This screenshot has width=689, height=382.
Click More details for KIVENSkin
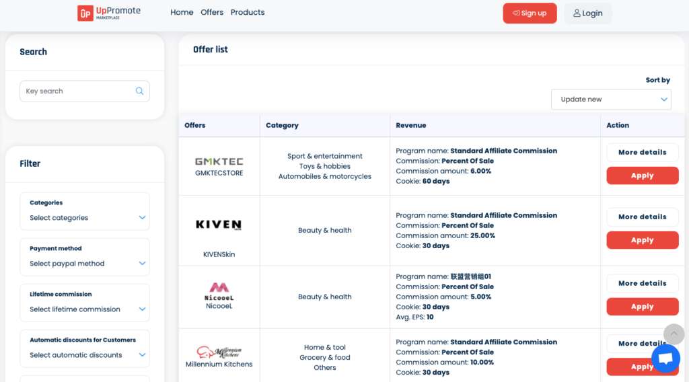(x=642, y=217)
